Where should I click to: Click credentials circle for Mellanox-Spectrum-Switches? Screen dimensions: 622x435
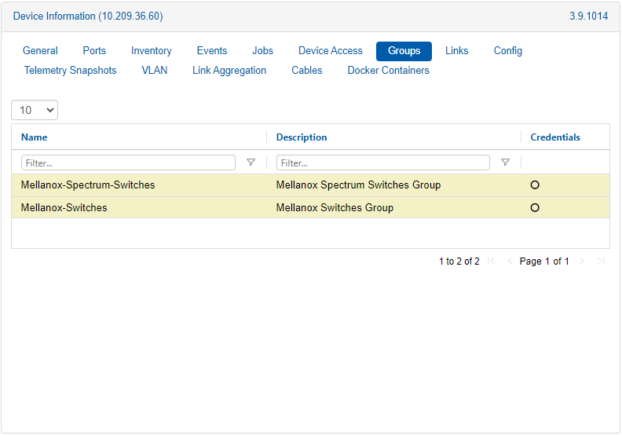tap(535, 185)
